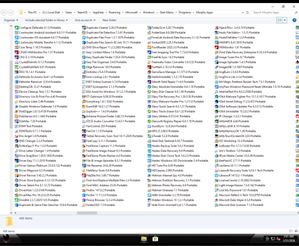Go back using the Back arrow
The image size is (299, 246).
click(x=4, y=13)
